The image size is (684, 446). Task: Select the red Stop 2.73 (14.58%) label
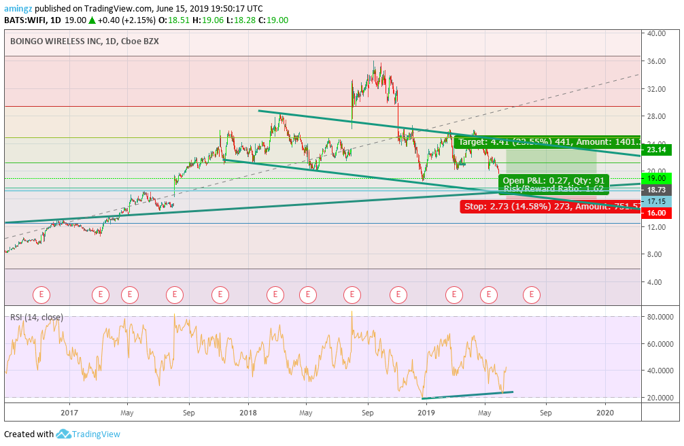[x=551, y=206]
